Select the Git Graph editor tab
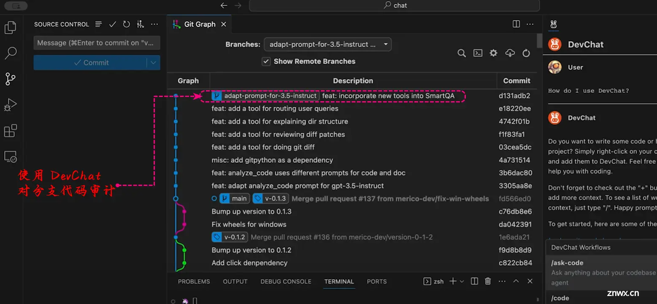The image size is (657, 304). (199, 24)
